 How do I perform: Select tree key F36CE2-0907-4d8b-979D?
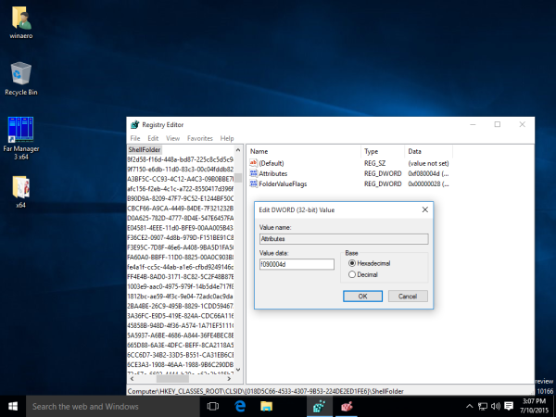point(181,237)
